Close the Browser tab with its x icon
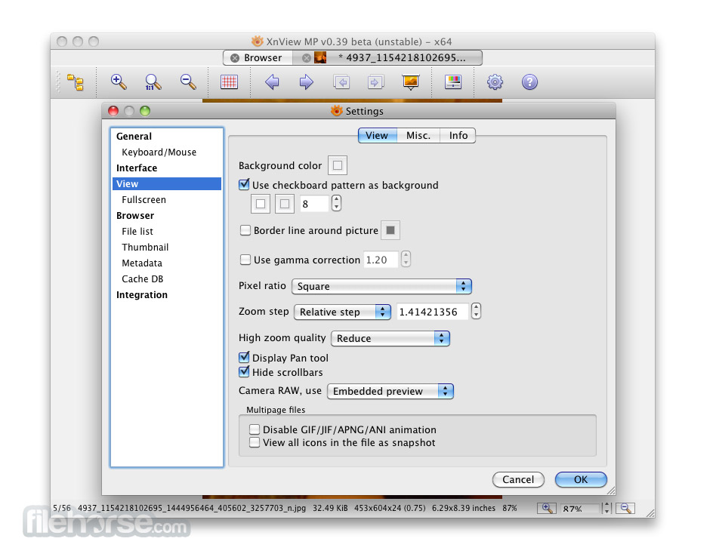The image size is (716, 560). pos(235,58)
